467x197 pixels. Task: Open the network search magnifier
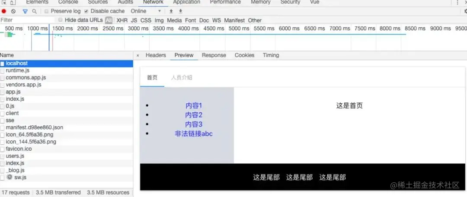point(34,11)
